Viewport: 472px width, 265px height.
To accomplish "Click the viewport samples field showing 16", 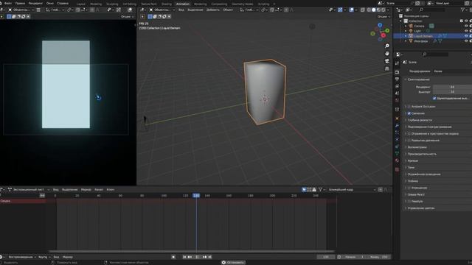I will tap(452, 92).
